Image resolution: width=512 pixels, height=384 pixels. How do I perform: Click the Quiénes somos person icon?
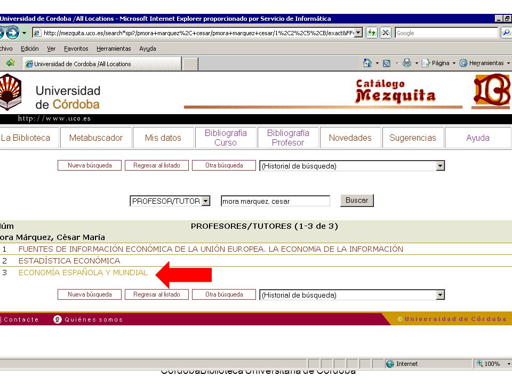(x=58, y=319)
